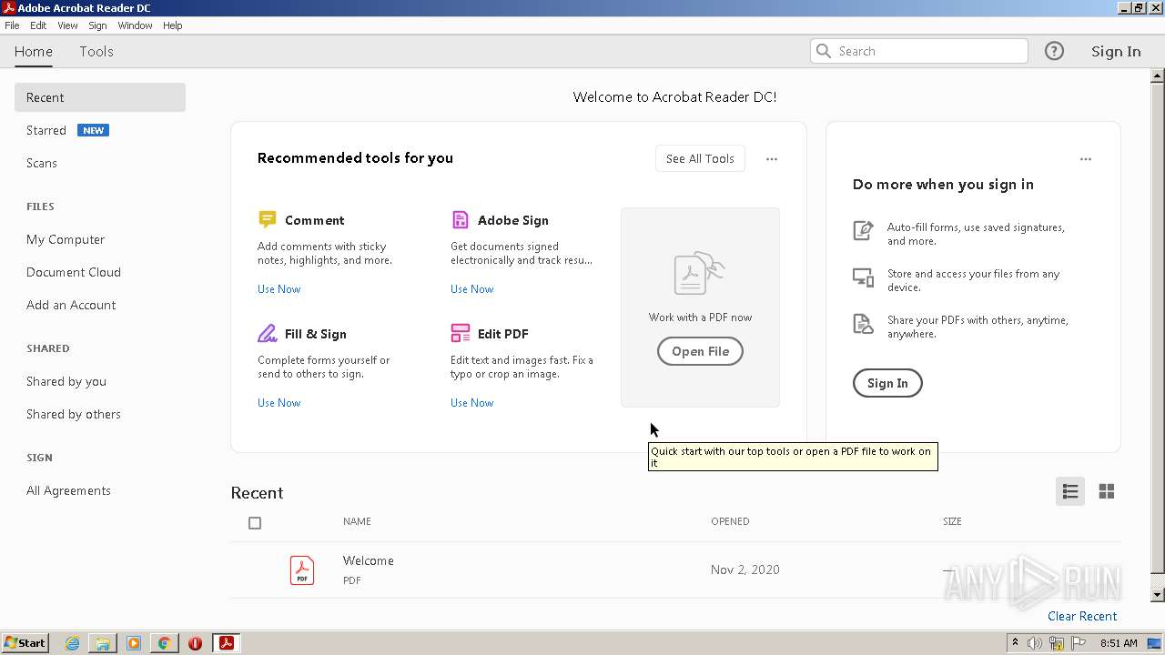Click the Open File button
Image resolution: width=1165 pixels, height=655 pixels.
click(x=700, y=351)
